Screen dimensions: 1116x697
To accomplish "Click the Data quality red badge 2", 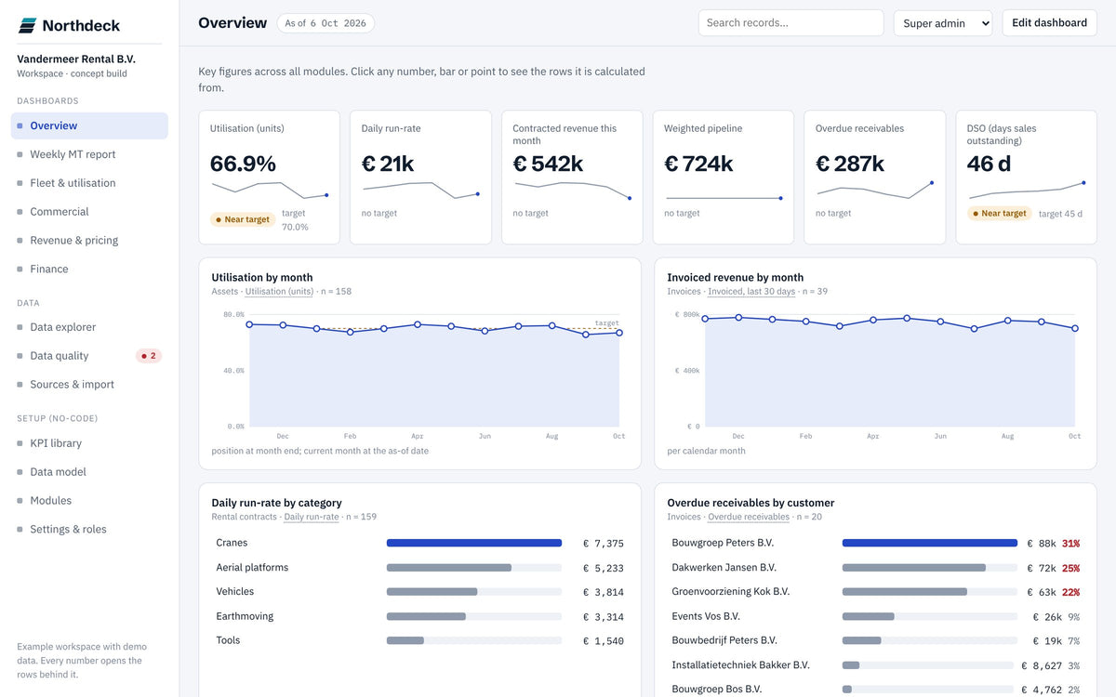I will click(x=149, y=356).
